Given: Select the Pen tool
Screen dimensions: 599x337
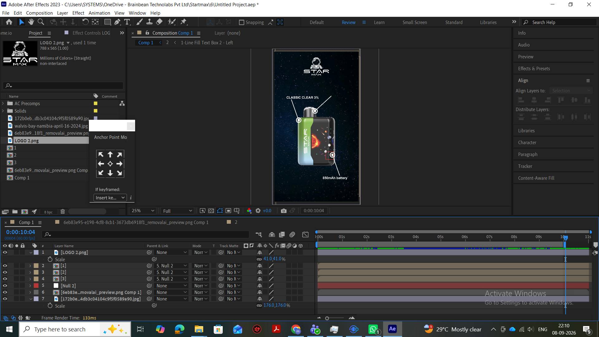Looking at the screenshot, I should 117,22.
